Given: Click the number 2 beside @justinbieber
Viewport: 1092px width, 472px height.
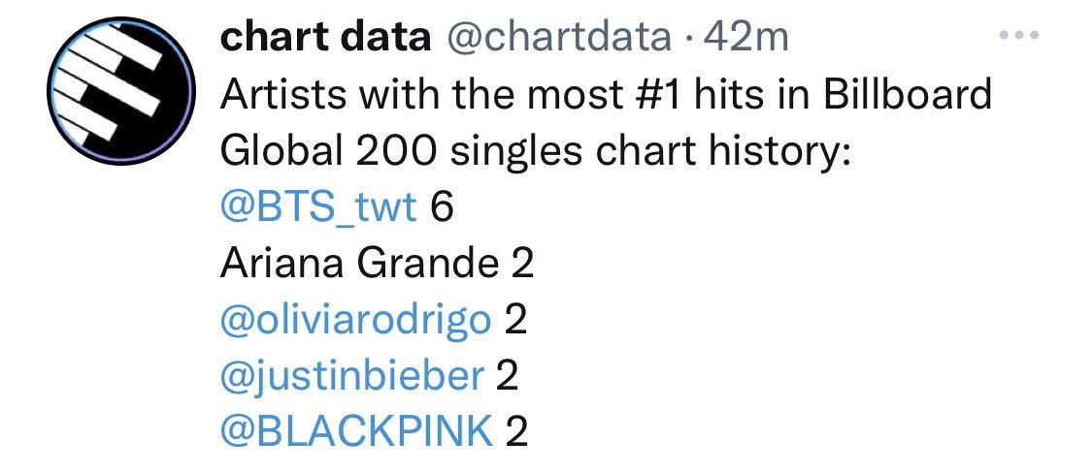Looking at the screenshot, I should point(507,376).
